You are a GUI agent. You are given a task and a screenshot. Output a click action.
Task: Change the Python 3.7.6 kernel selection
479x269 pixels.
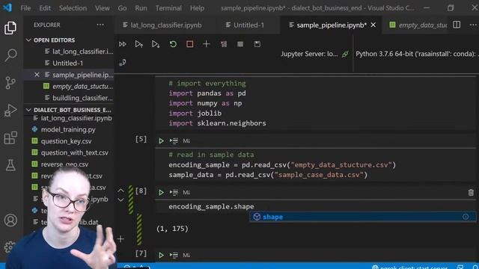[416, 54]
